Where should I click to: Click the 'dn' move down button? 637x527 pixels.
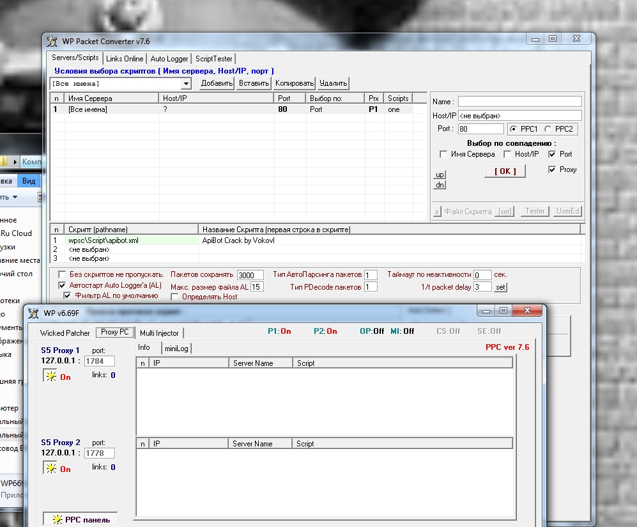[440, 185]
